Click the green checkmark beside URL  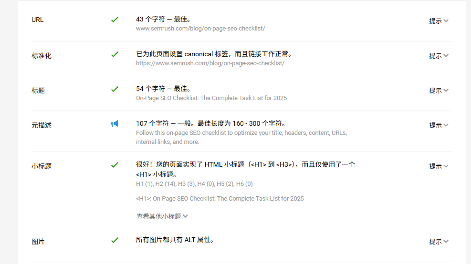point(115,20)
